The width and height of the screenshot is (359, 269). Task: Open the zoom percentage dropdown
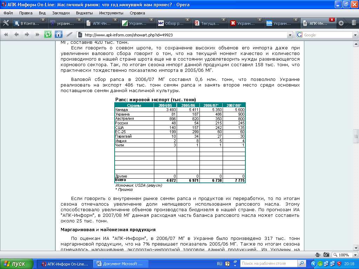tap(355, 255)
